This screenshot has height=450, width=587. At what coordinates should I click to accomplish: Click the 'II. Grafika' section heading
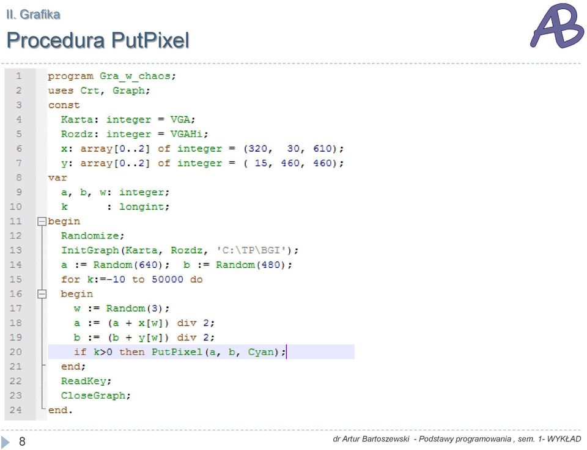(x=33, y=15)
